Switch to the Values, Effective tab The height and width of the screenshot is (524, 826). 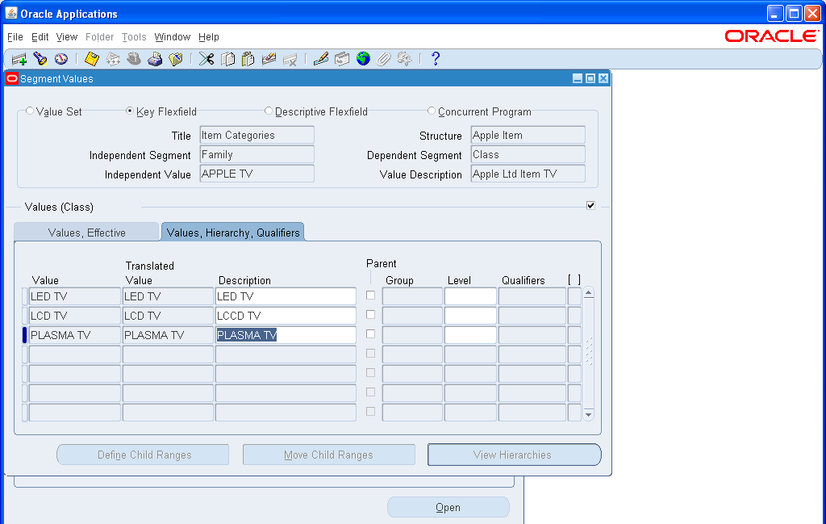point(86,231)
